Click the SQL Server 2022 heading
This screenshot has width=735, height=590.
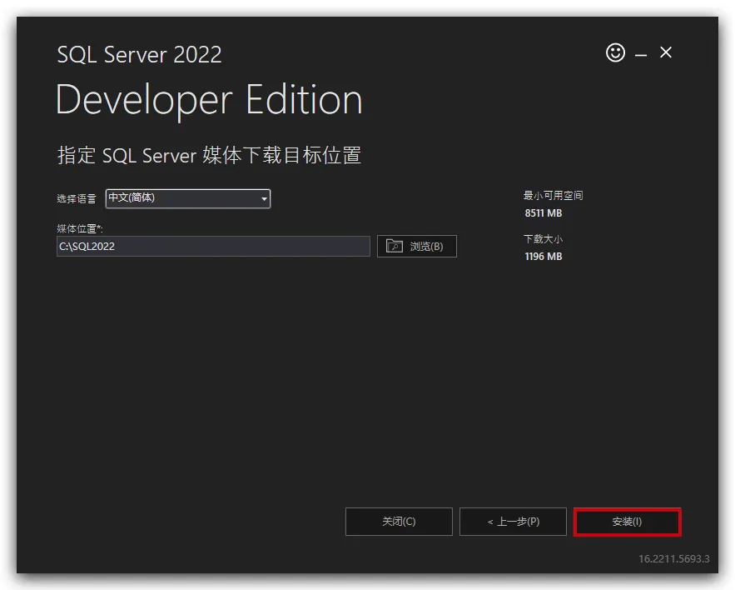click(x=139, y=54)
